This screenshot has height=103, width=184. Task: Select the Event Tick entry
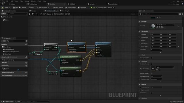coord(8,54)
